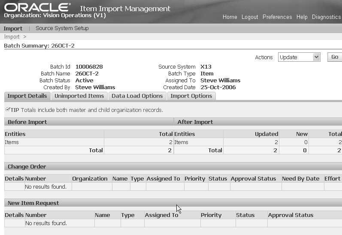The width and height of the screenshot is (342, 235).
Task: Click Effort column header
Action: coord(332,178)
